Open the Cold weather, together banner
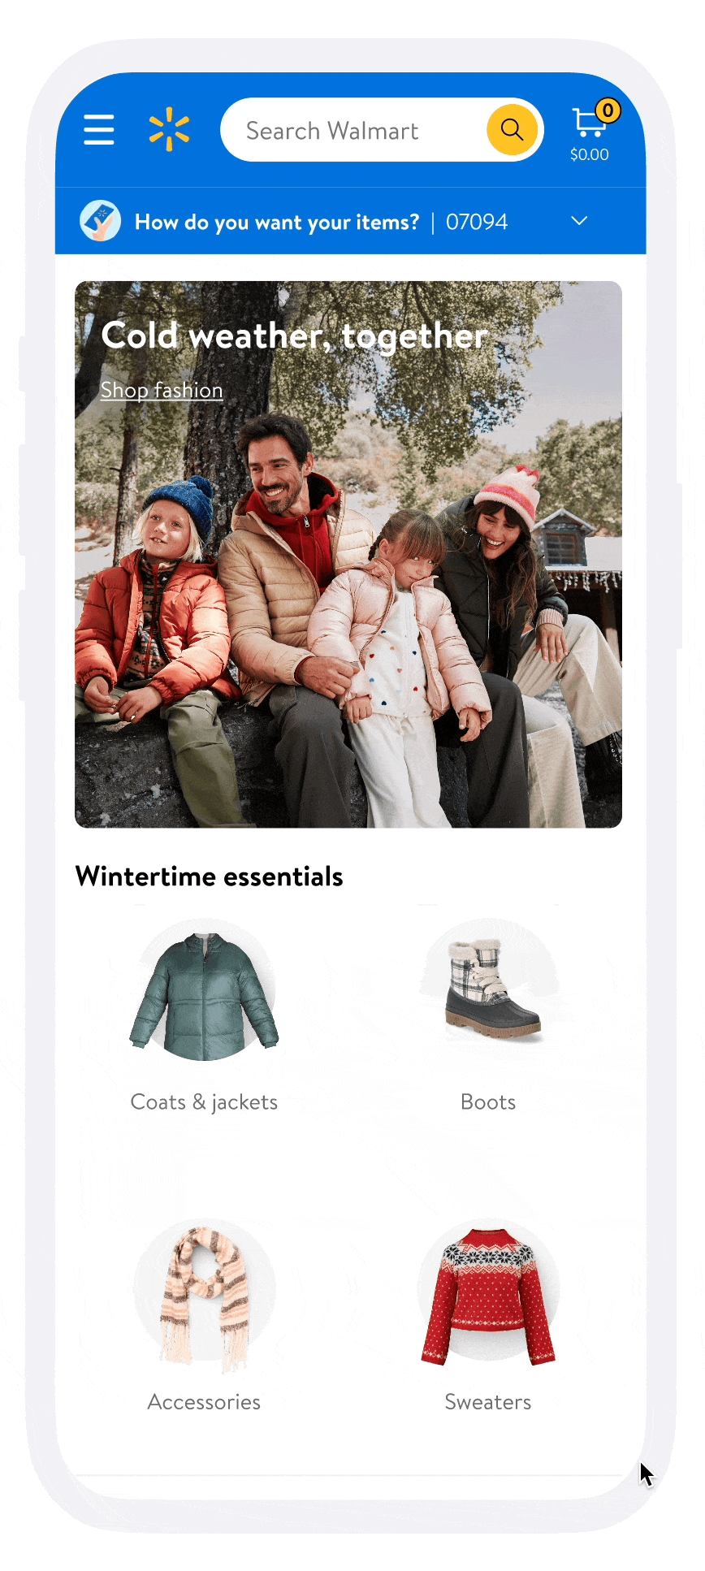 click(x=348, y=555)
